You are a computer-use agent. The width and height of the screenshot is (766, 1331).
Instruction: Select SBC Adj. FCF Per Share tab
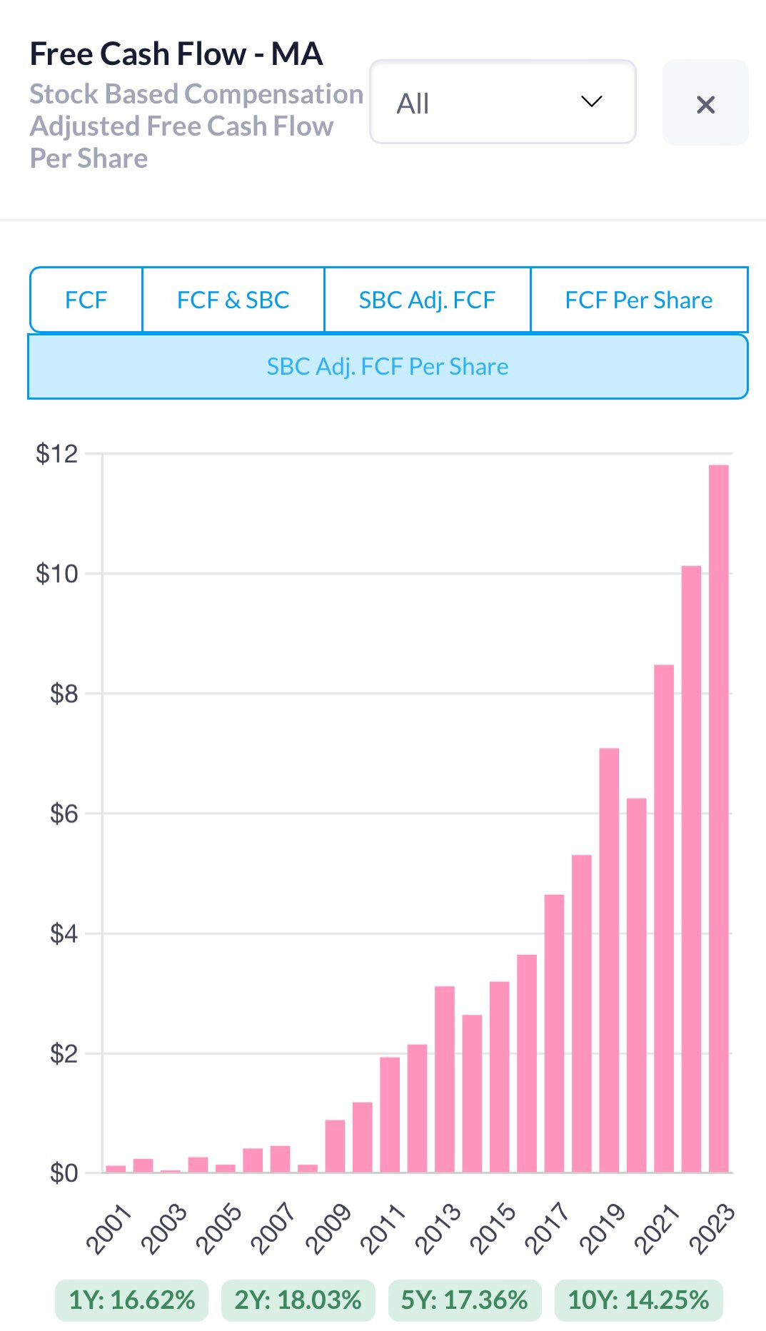388,367
